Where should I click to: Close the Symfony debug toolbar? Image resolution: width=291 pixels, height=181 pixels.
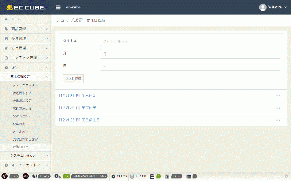pyautogui.click(x=286, y=176)
